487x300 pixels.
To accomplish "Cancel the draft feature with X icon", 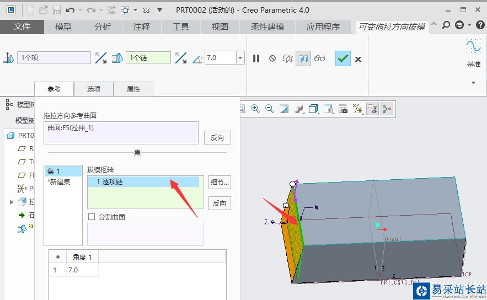I will (358, 59).
